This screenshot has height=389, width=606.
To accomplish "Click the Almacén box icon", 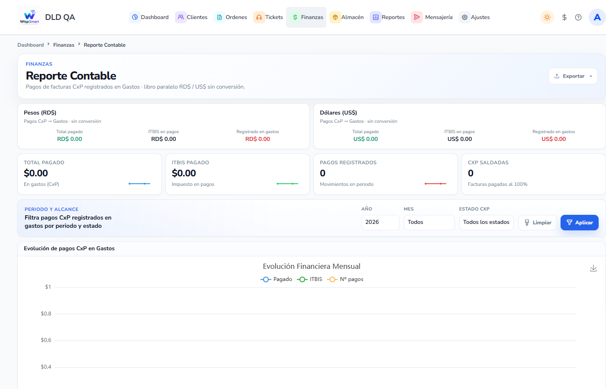I will 335,17.
